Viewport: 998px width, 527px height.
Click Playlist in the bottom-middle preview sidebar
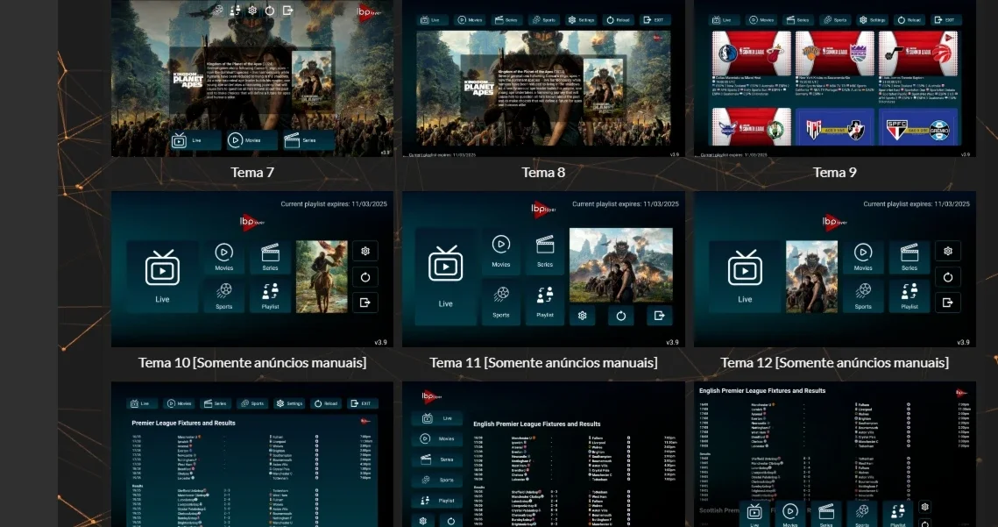pyautogui.click(x=436, y=500)
